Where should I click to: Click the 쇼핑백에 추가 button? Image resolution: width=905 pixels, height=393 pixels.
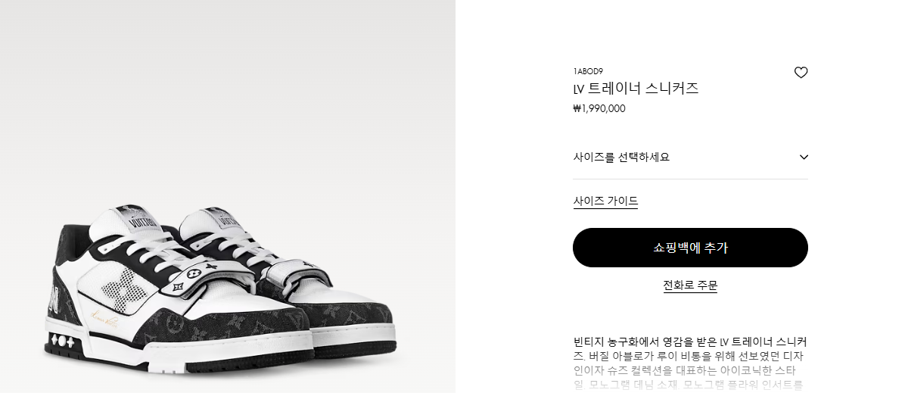tap(690, 248)
